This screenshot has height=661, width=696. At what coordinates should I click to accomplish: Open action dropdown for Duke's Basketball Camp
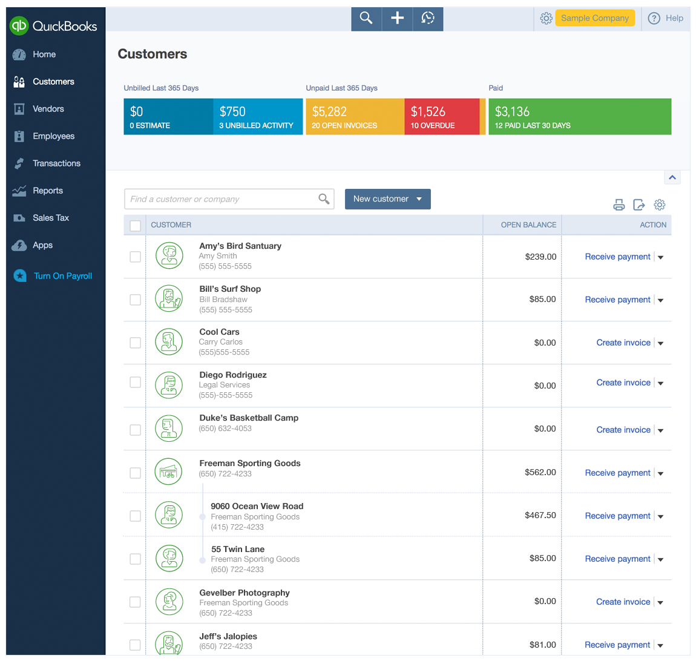[660, 430]
